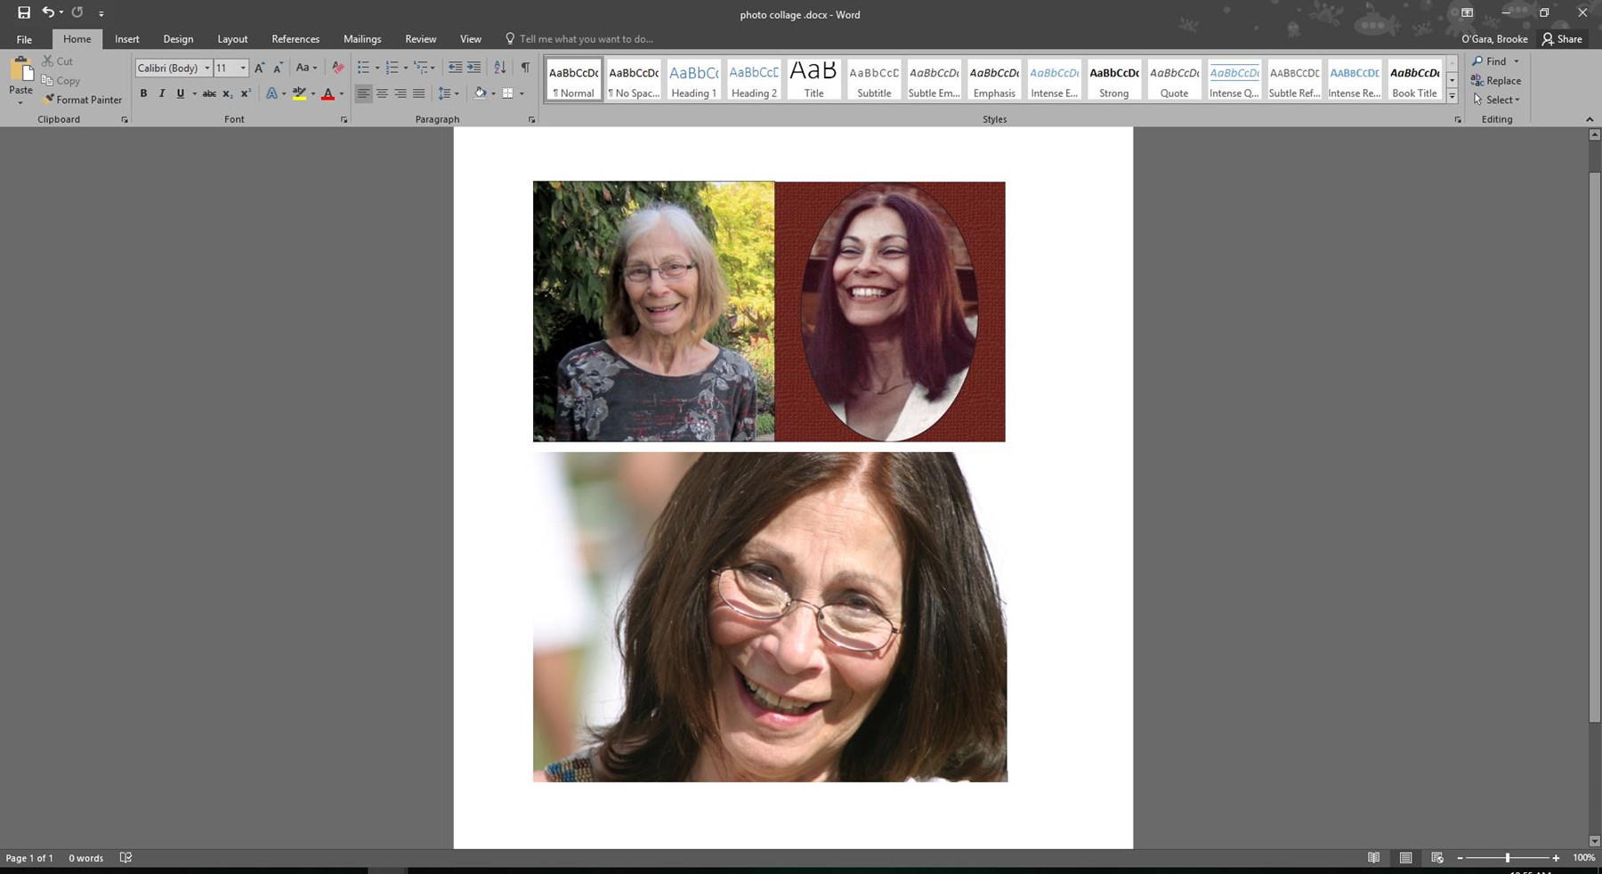This screenshot has width=1602, height=874.
Task: Click the Tell me what you want search box
Action: pyautogui.click(x=586, y=39)
